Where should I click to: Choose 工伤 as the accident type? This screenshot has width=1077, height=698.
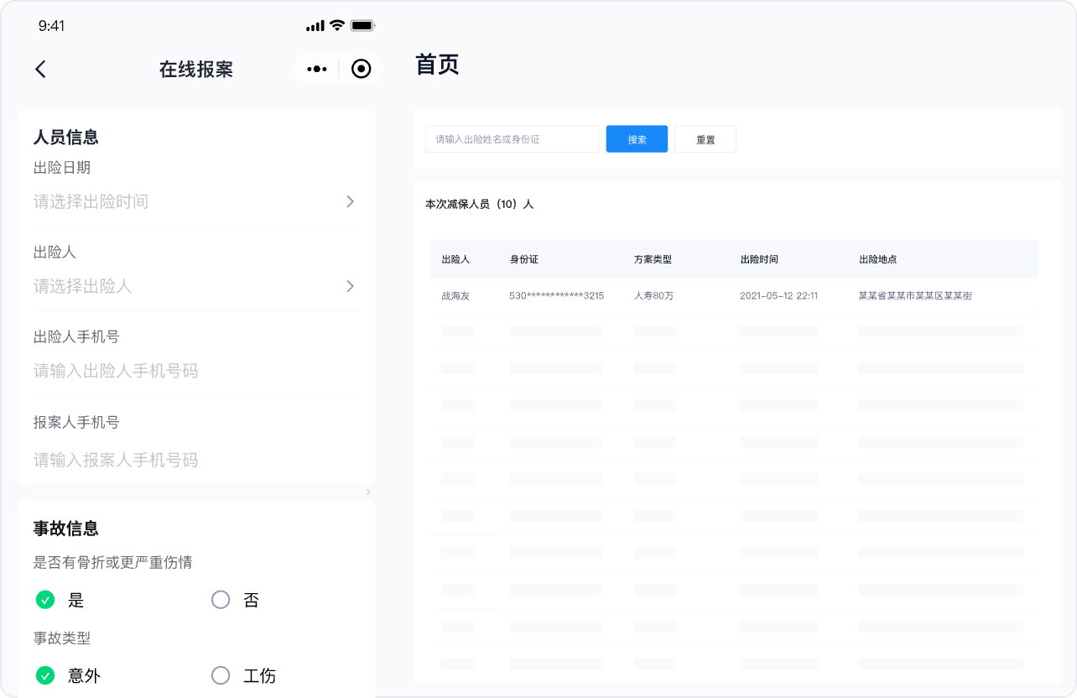click(x=221, y=675)
